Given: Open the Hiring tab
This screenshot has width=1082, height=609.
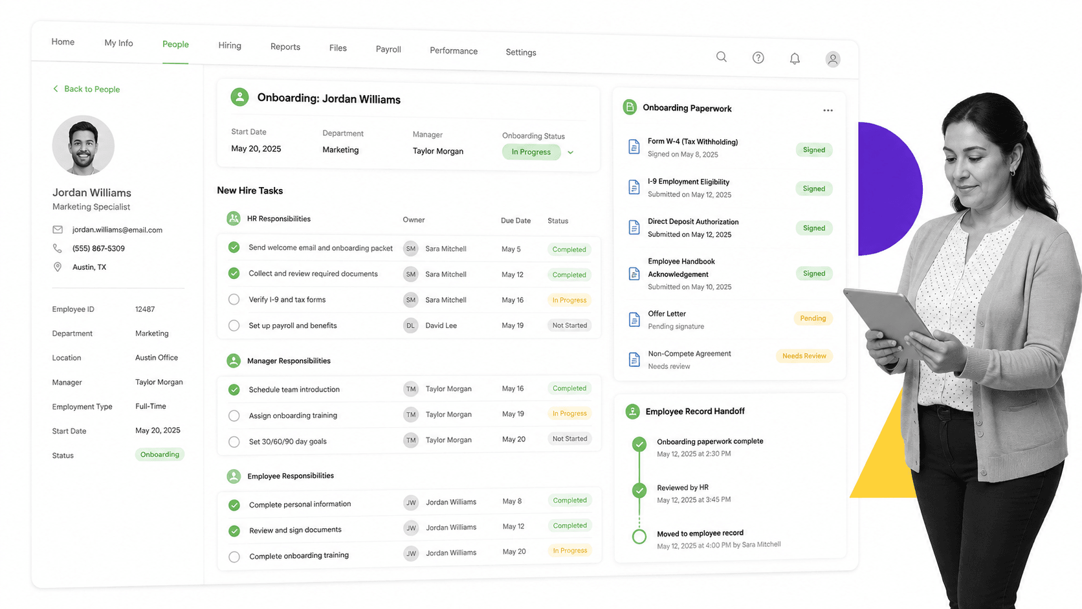Looking at the screenshot, I should [230, 45].
